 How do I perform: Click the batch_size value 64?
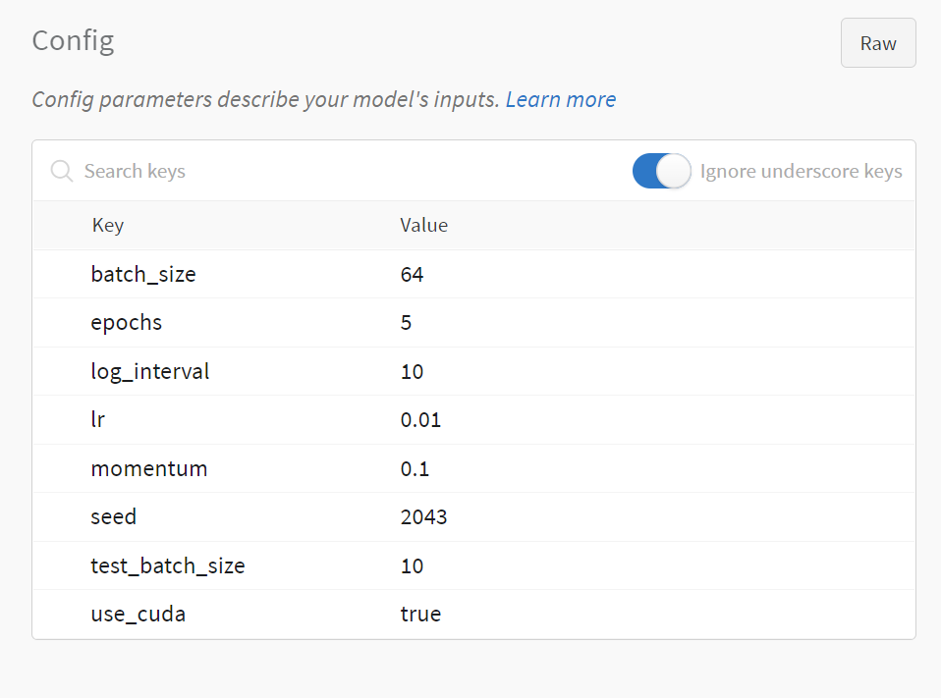click(412, 275)
